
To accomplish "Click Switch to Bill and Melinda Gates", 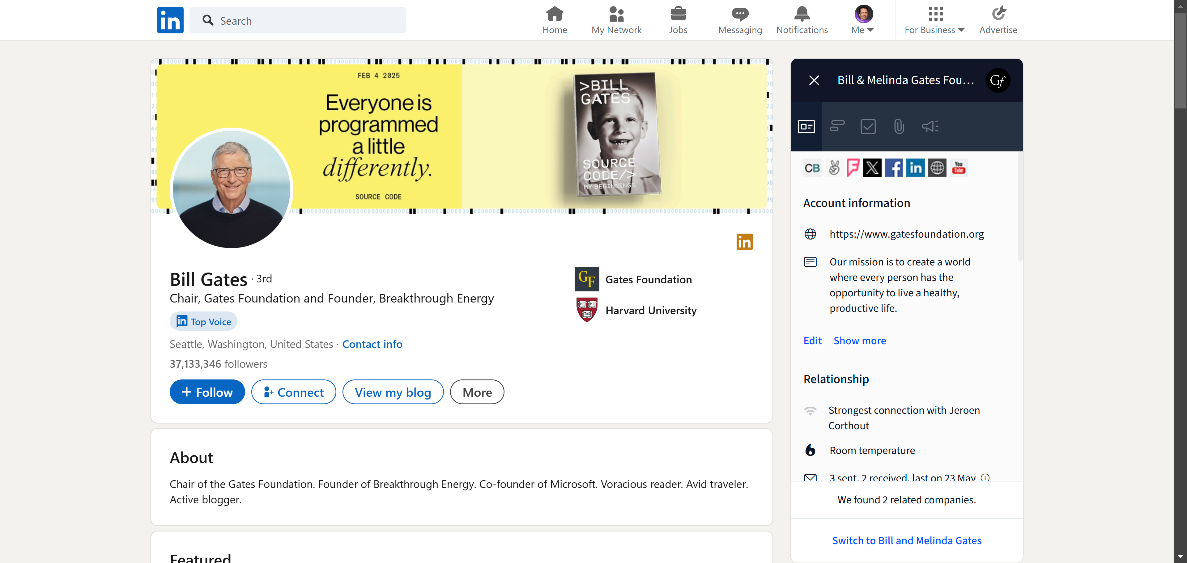I will [906, 540].
